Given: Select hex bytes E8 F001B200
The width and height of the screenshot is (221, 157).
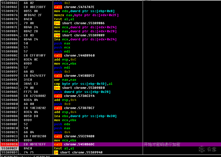Looking at the screenshot, I should 35,136.
